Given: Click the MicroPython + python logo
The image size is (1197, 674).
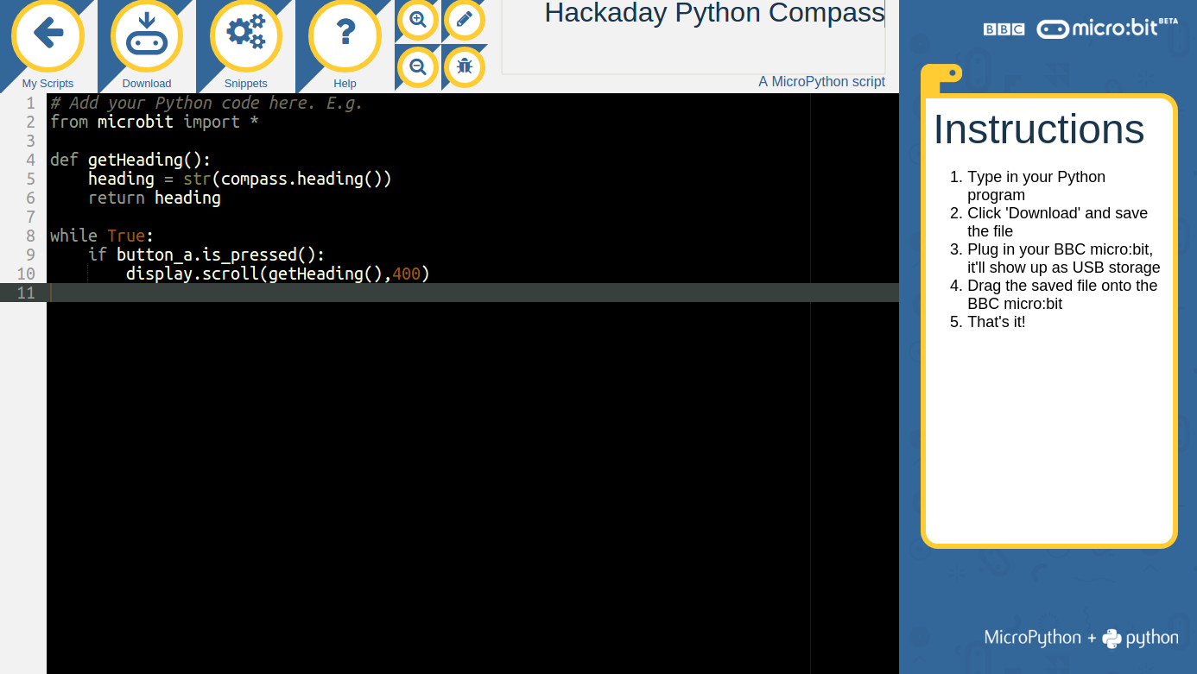Looking at the screenshot, I should pos(1080,638).
